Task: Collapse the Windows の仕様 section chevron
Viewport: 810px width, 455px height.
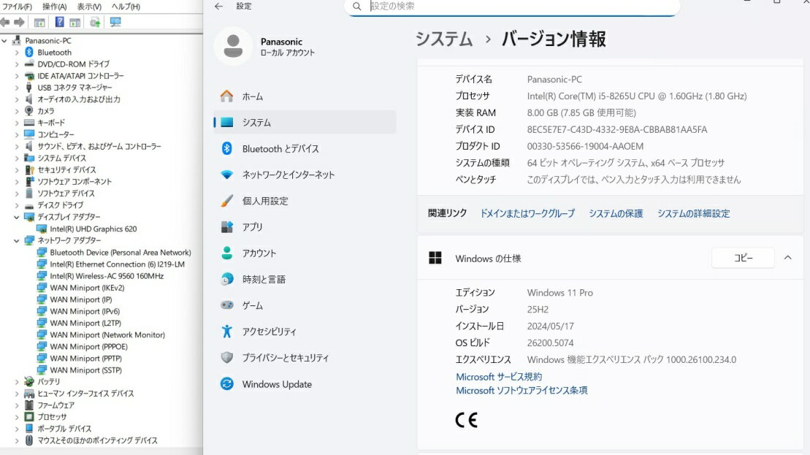Action: pos(787,258)
